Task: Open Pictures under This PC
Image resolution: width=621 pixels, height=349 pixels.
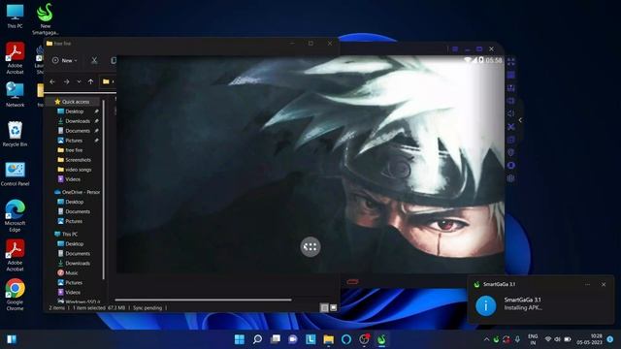Action: (70, 282)
